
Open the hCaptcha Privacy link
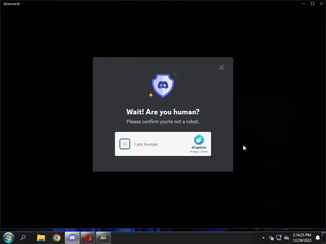[x=194, y=152]
